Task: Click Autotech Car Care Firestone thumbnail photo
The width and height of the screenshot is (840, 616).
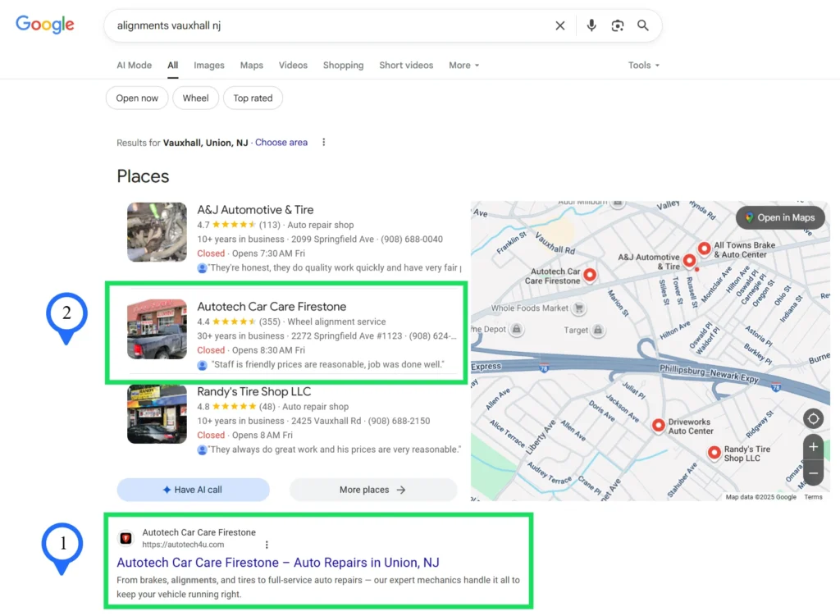Action: pyautogui.click(x=157, y=329)
